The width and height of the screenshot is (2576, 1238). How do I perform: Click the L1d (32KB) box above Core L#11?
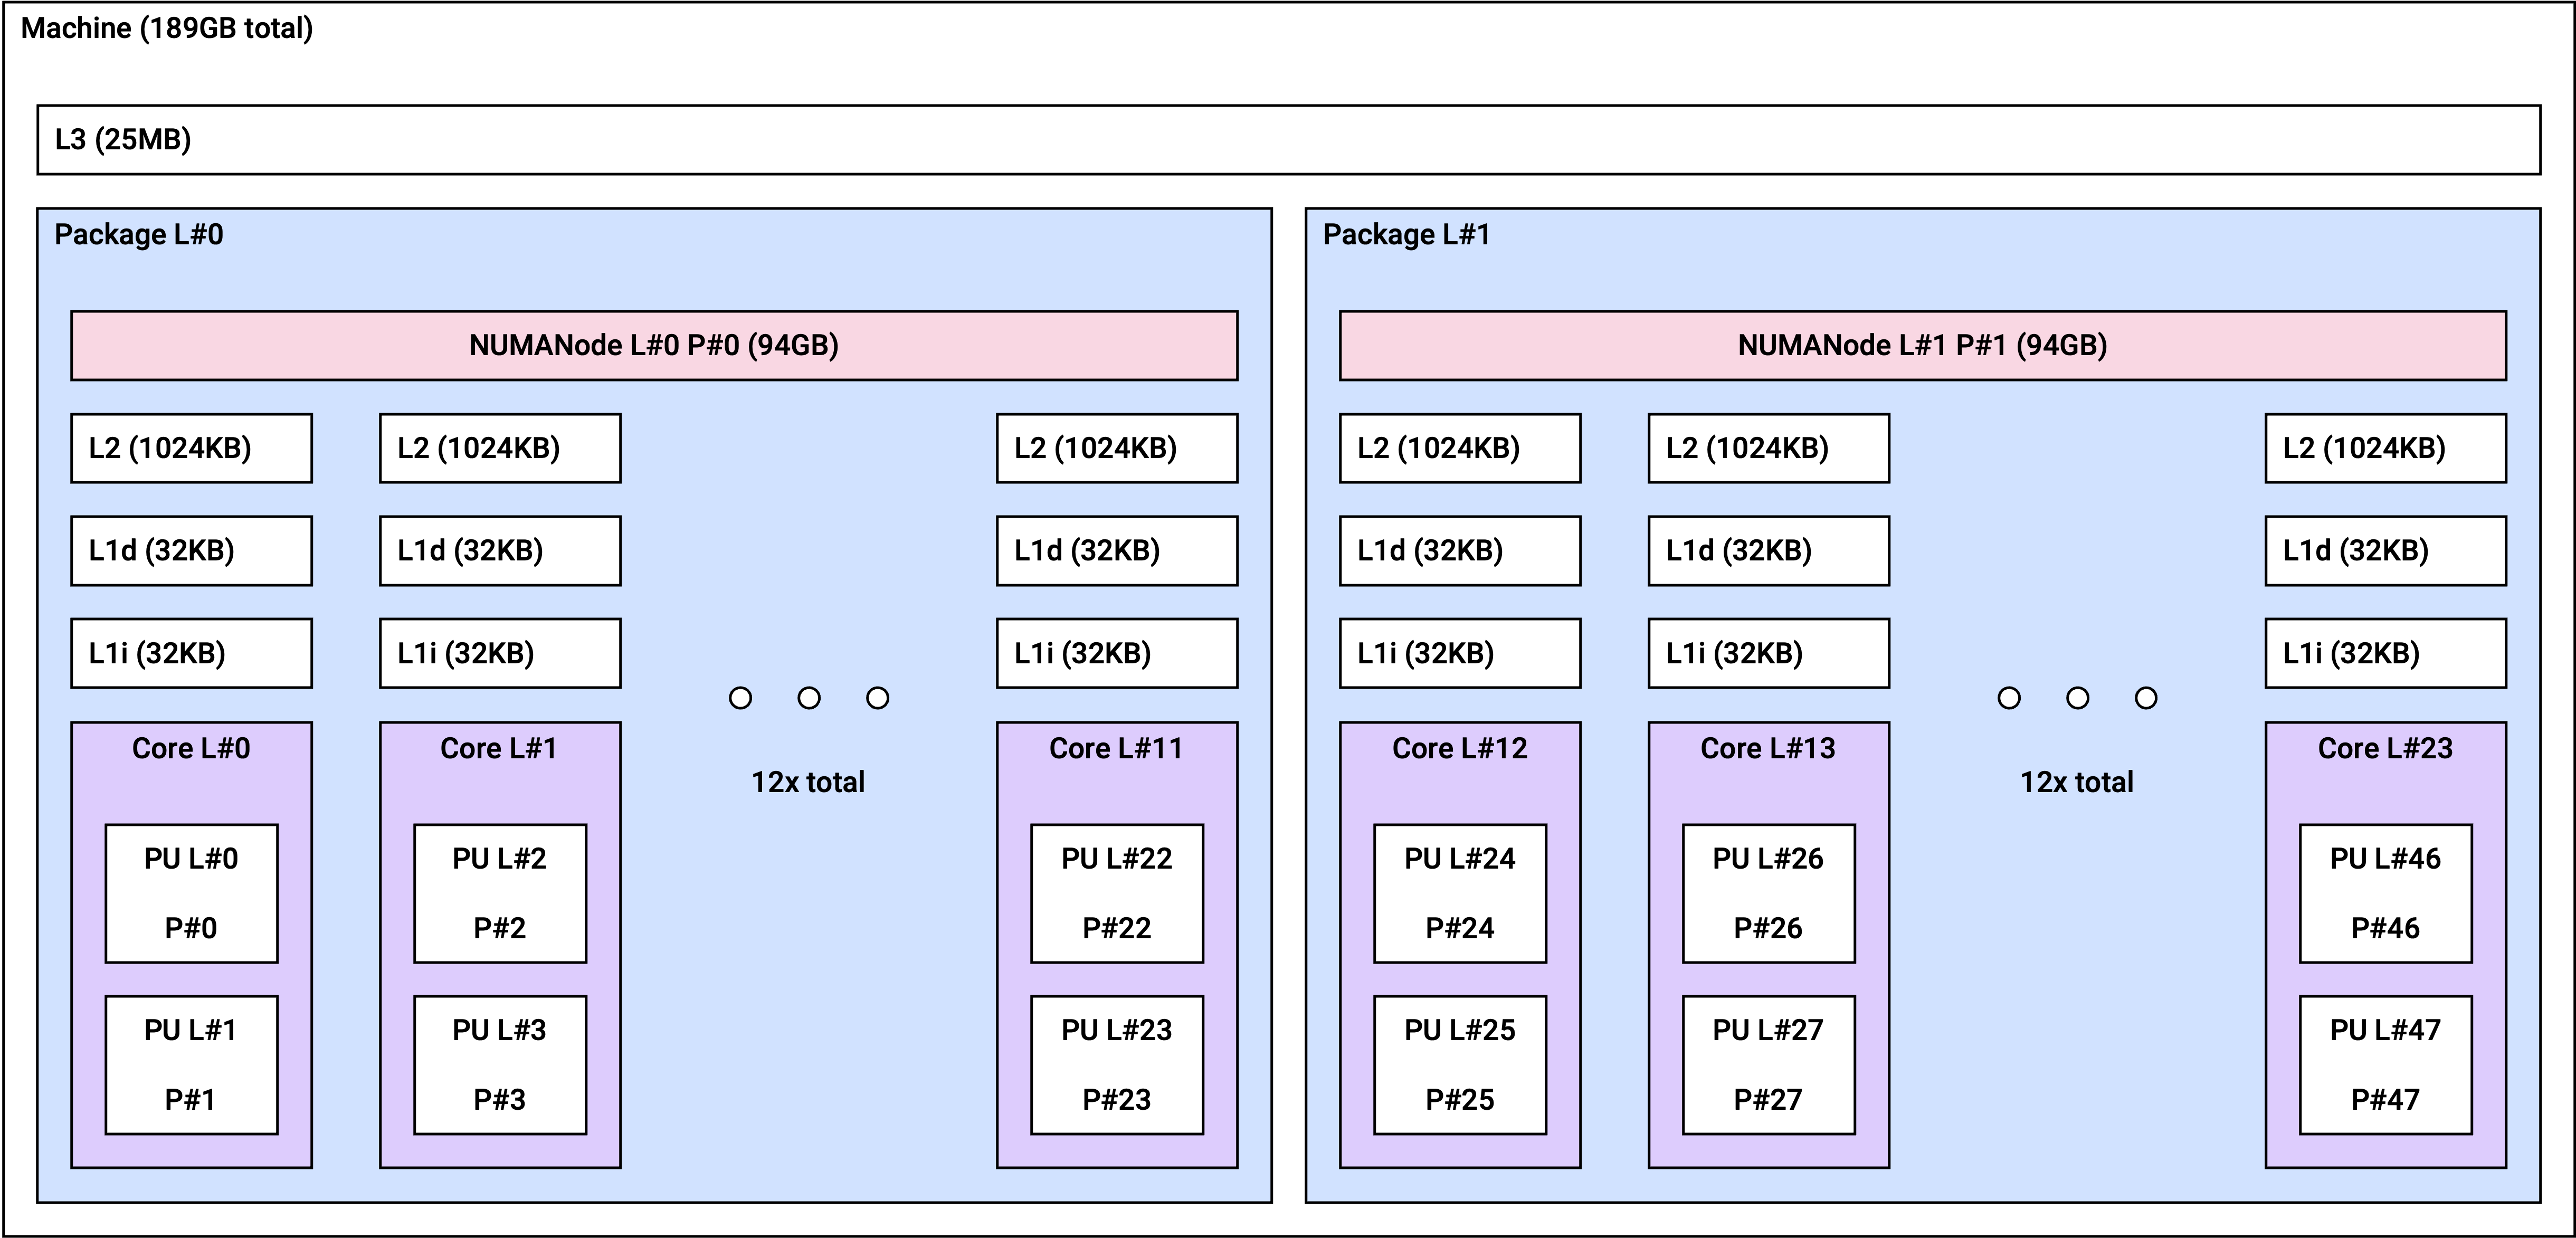[1117, 551]
